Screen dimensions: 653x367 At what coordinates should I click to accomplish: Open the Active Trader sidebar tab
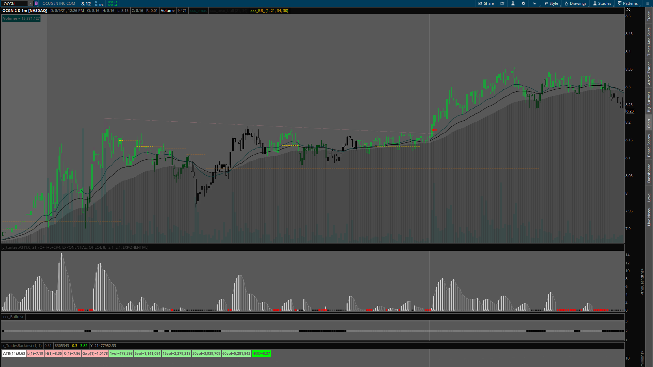[649, 73]
